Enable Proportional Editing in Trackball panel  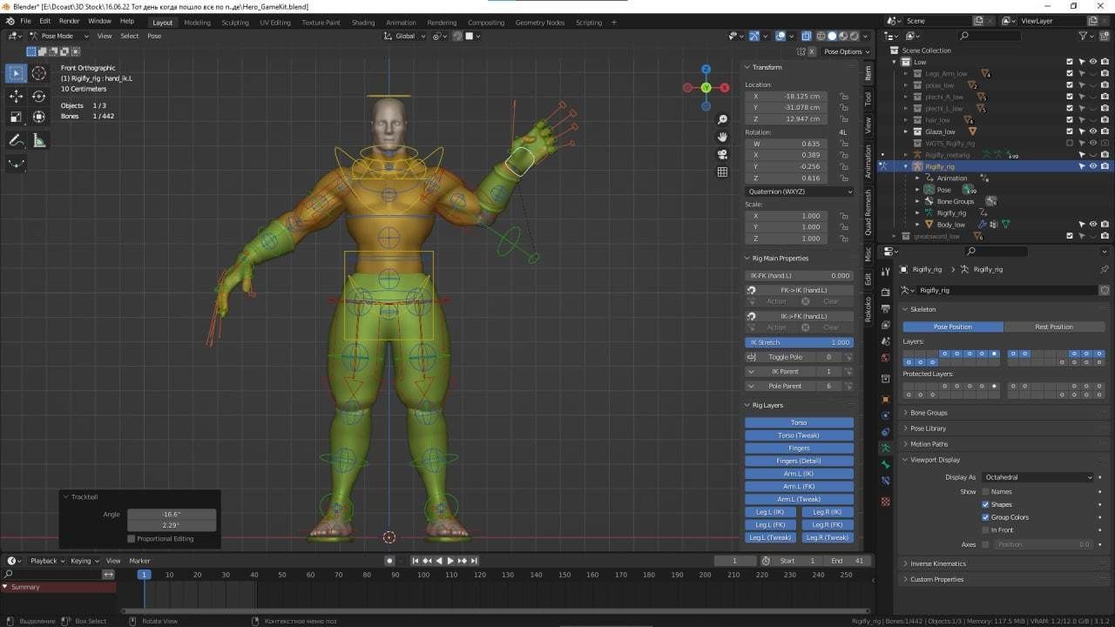[x=132, y=538]
